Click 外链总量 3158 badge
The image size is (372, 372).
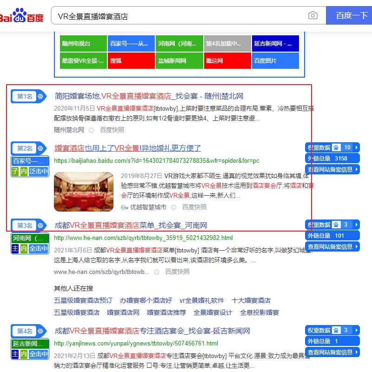coord(332,159)
